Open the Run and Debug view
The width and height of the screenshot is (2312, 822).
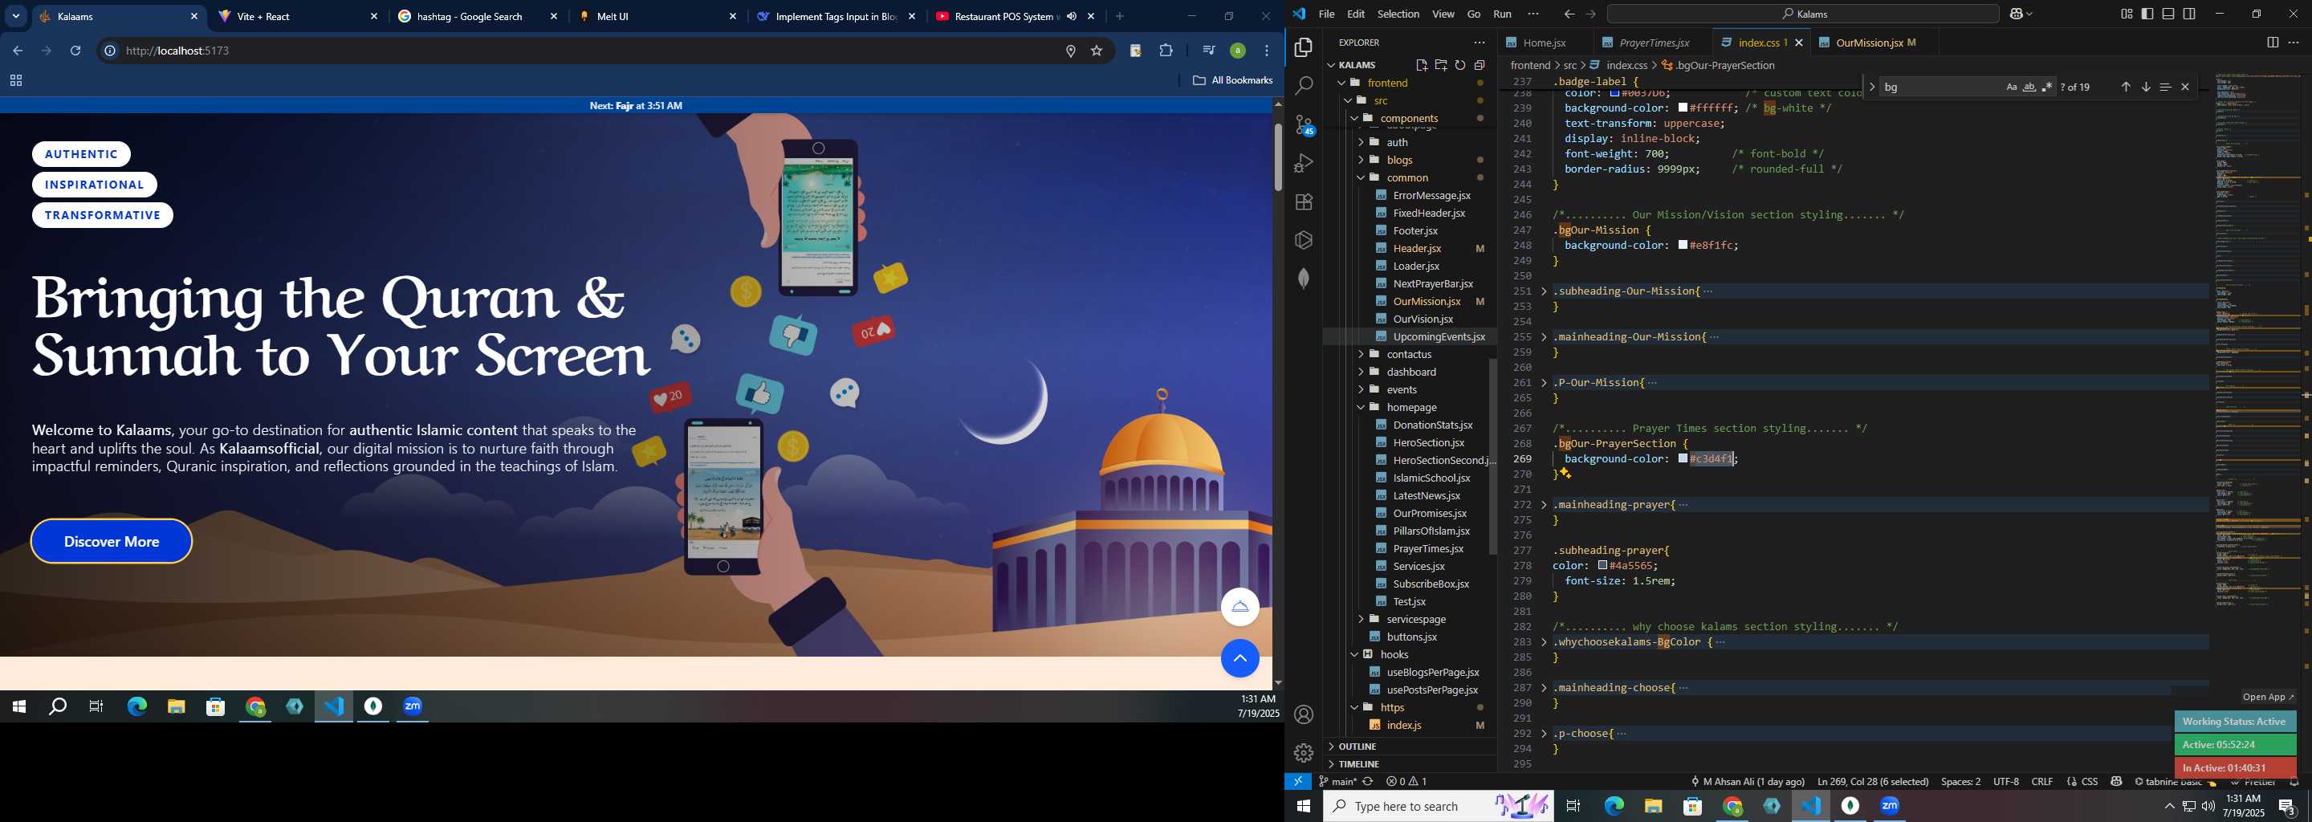tap(1303, 163)
